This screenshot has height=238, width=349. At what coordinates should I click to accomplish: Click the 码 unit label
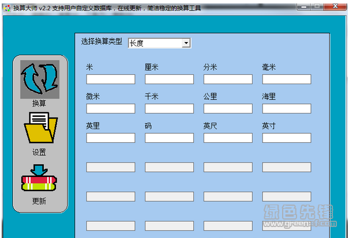(148, 126)
